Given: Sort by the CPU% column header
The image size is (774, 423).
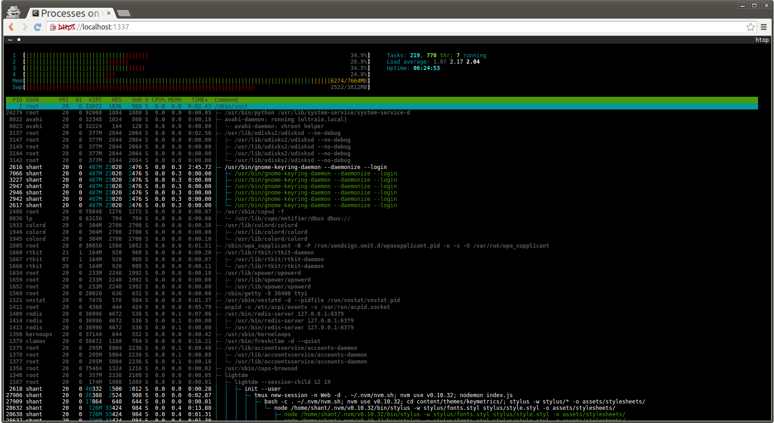Looking at the screenshot, I should (158, 100).
